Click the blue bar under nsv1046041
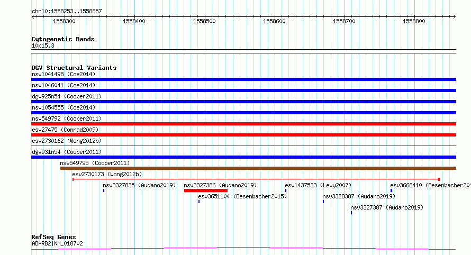This screenshot has width=471, height=255. click(243, 90)
